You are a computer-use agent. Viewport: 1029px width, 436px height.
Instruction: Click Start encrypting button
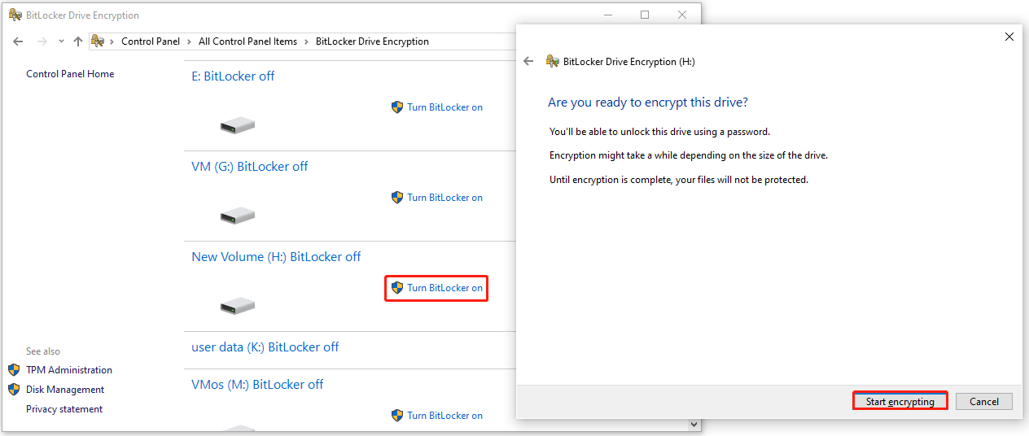click(900, 402)
